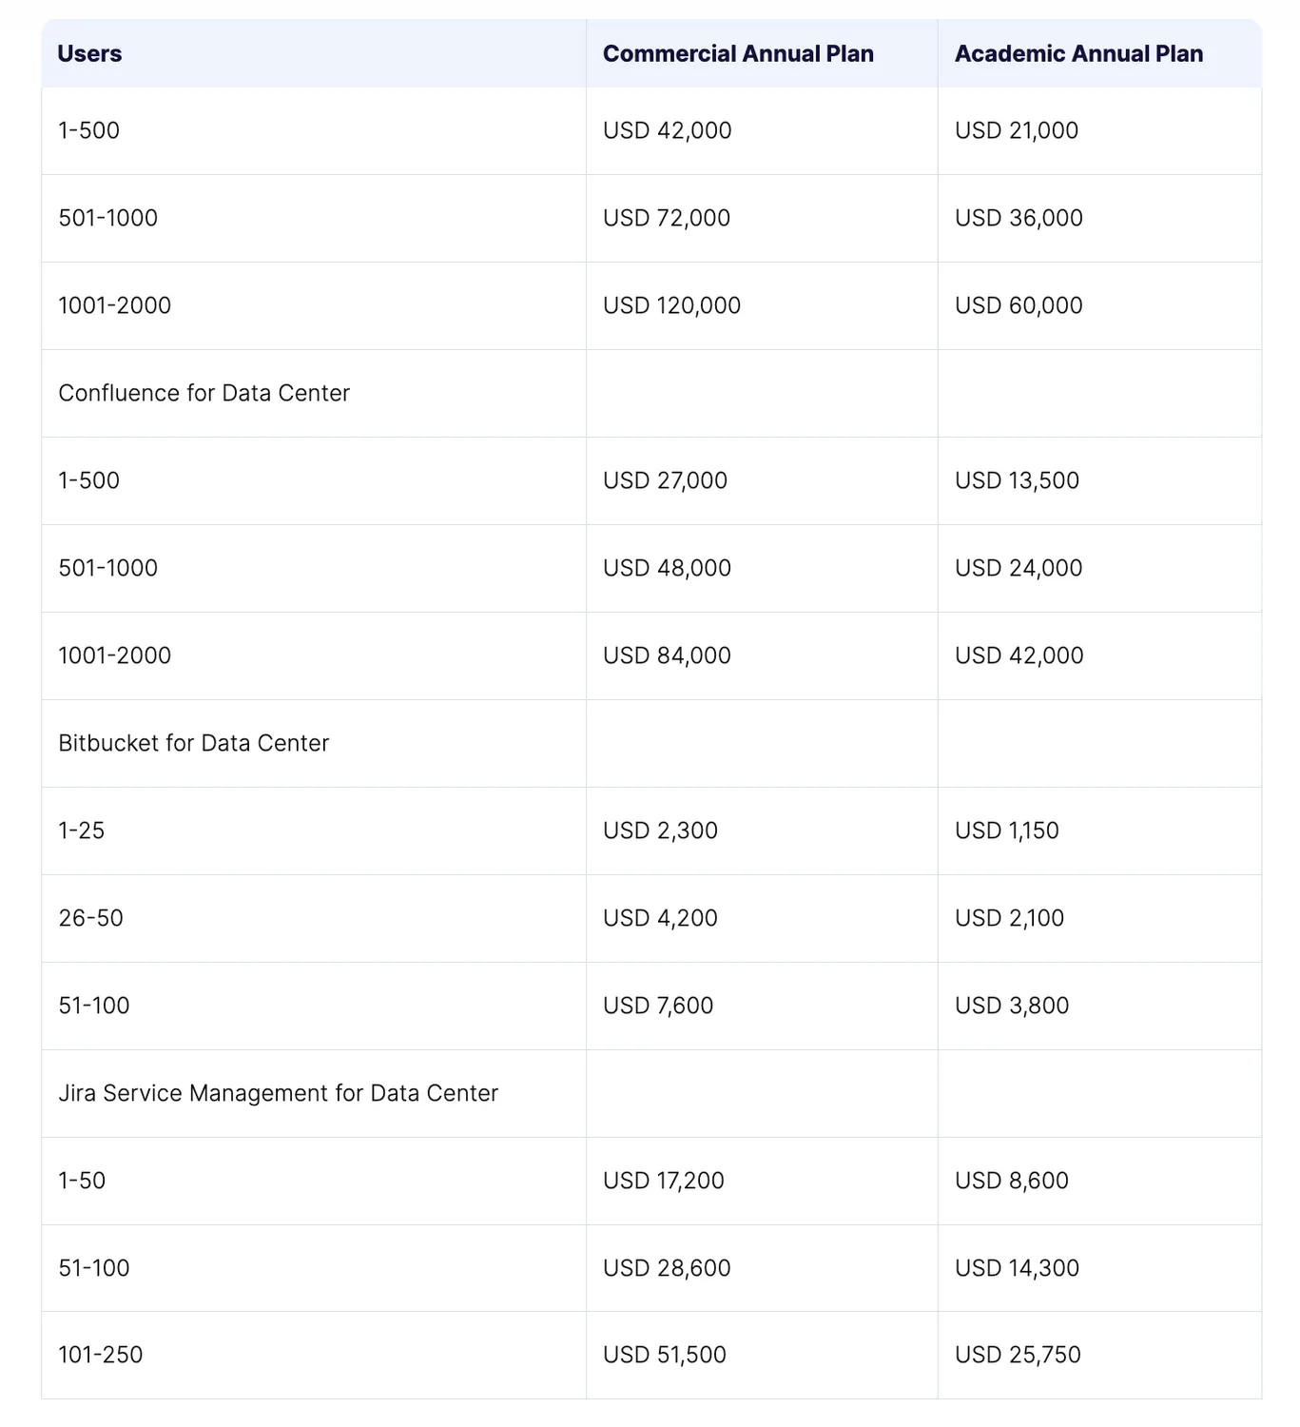Select the "101-250" users tier
Screen dimensions: 1300x1427
point(101,1355)
